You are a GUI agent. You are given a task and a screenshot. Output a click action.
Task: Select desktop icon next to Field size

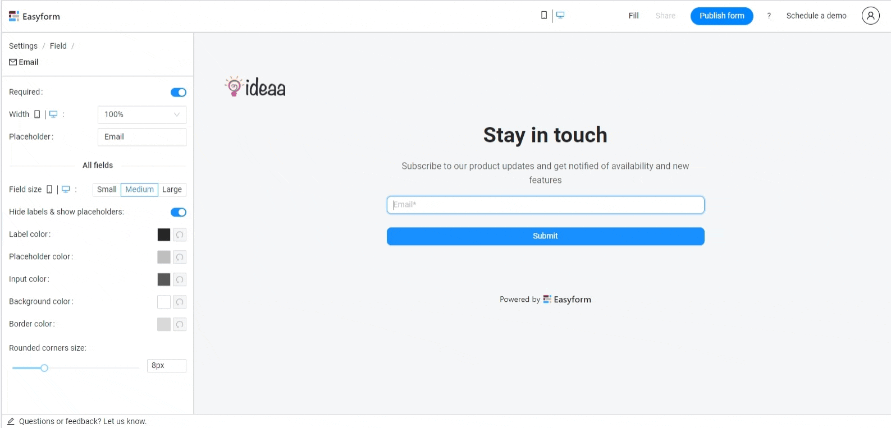[x=66, y=190]
